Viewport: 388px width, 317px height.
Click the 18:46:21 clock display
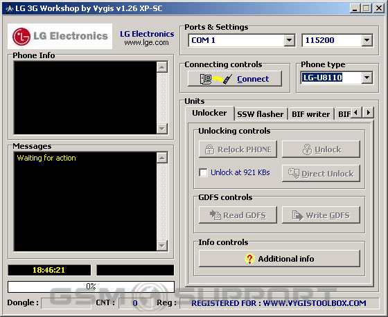tap(49, 270)
